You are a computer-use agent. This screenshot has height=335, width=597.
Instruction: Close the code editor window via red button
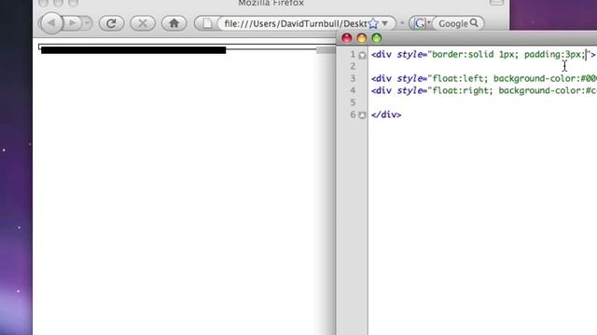tap(347, 38)
